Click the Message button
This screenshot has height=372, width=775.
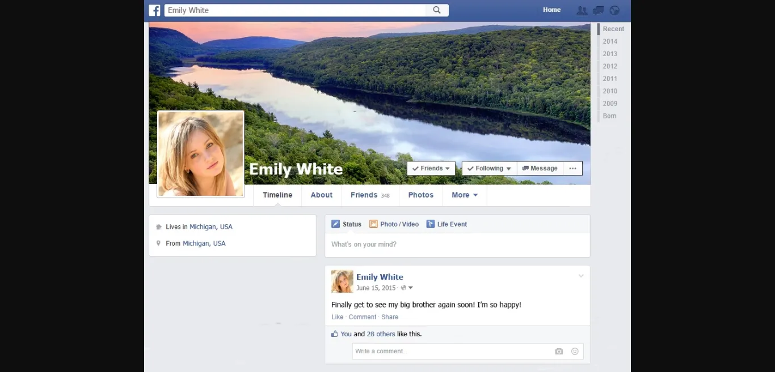click(x=540, y=169)
